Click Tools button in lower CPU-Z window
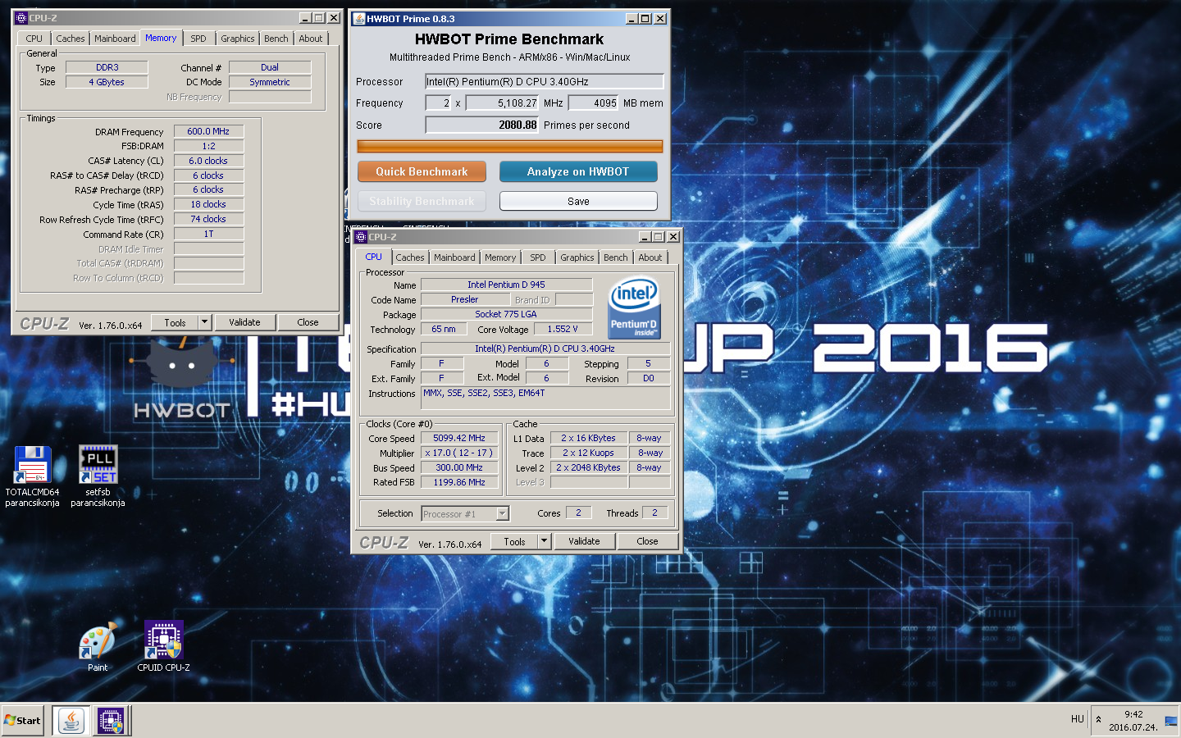1181x738 pixels. [515, 541]
